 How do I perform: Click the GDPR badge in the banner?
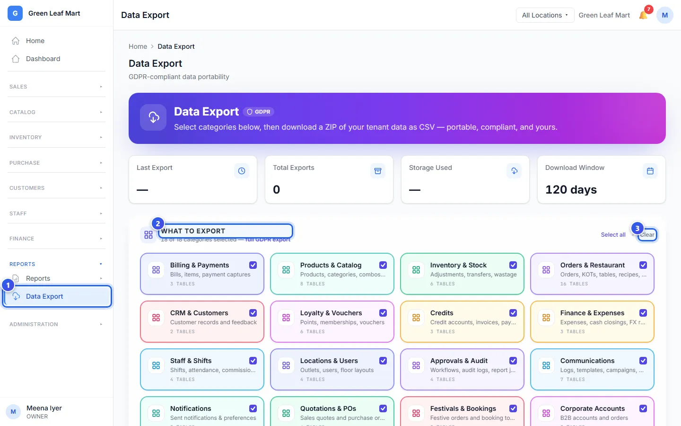tap(259, 112)
